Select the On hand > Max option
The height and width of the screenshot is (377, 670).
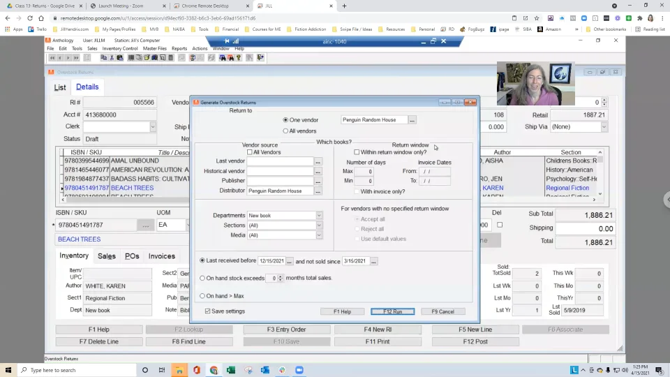click(202, 296)
